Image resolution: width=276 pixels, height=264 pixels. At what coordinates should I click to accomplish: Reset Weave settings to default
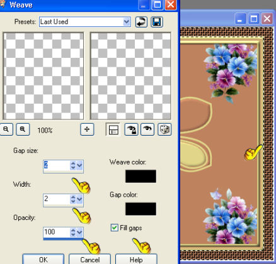141,22
